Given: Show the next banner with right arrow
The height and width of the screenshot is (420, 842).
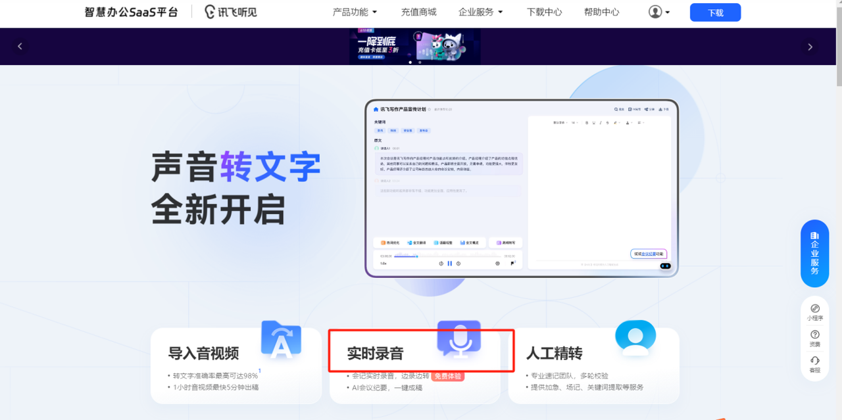Looking at the screenshot, I should pyautogui.click(x=810, y=47).
